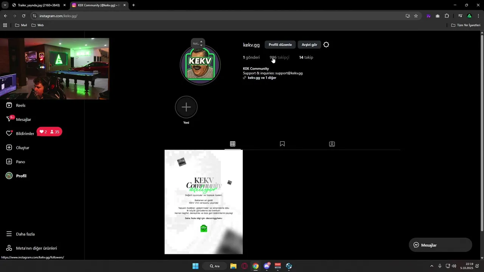This screenshot has height=272, width=484.
Task: View site information icon in address bar
Action: 34,16
